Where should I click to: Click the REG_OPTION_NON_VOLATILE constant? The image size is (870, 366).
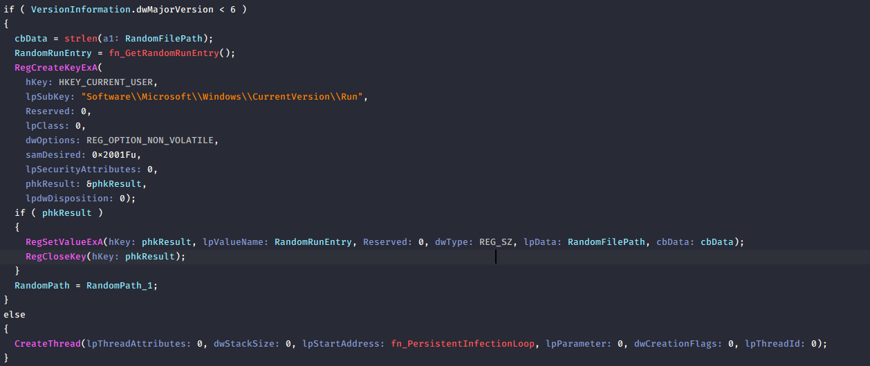152,140
